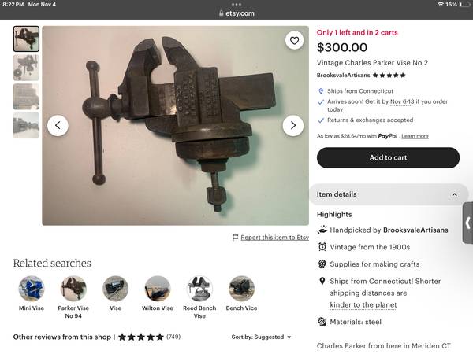Favorite the vise with the heart icon
This screenshot has width=473, height=354.
(x=294, y=40)
